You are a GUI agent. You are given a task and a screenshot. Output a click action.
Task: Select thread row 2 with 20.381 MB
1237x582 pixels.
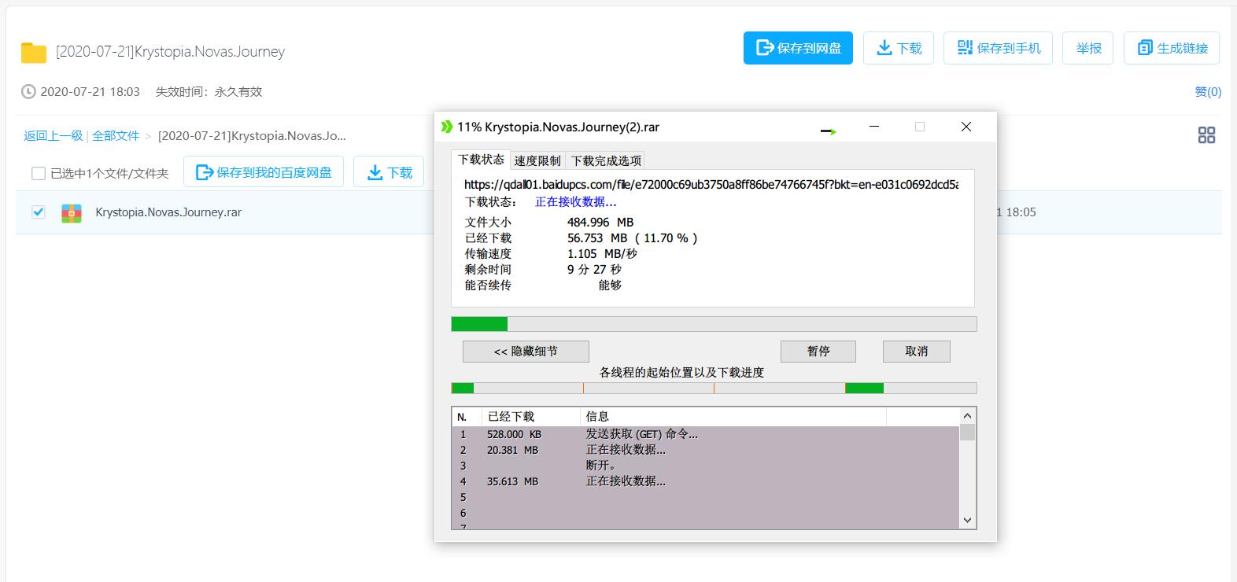pos(706,450)
